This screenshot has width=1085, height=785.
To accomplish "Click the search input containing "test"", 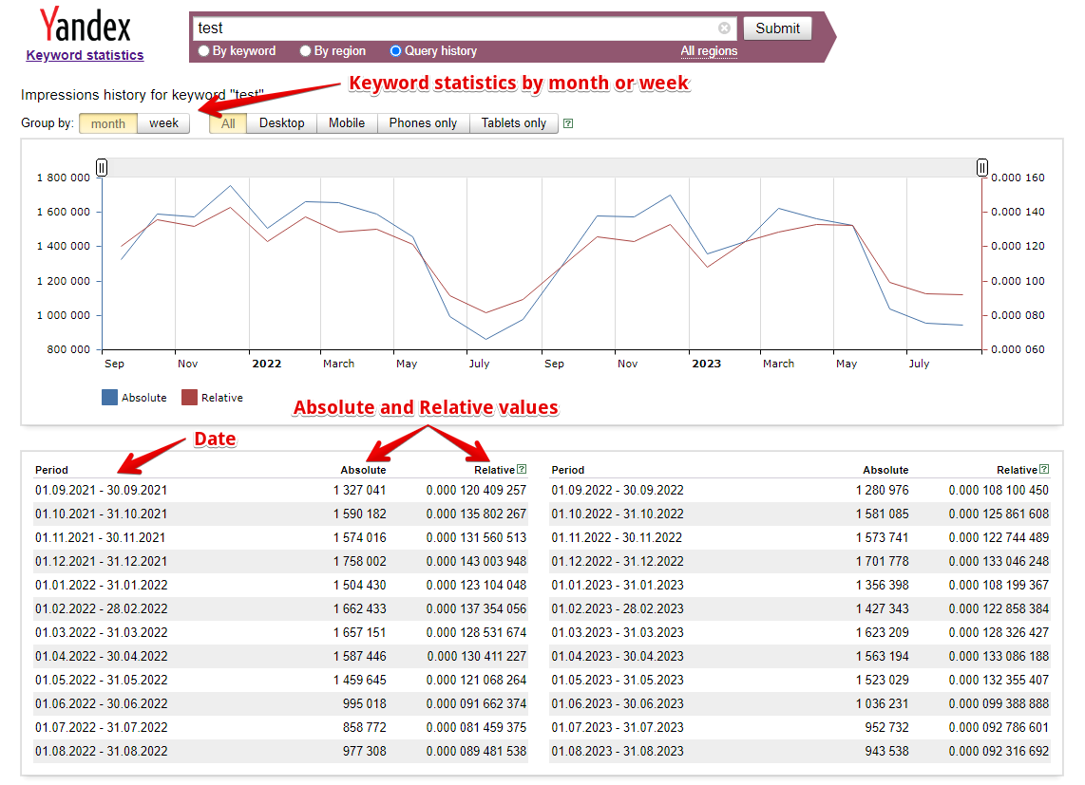I will (456, 28).
